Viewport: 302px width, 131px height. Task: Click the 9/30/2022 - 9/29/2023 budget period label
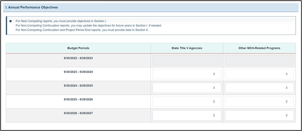pyautogui.click(x=78, y=58)
